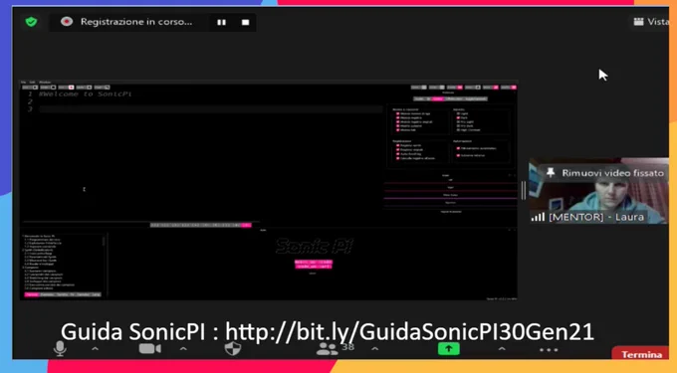Viewport: 677px width, 373px height.
Task: Select the pink highlighted buffer tab
Action: point(246,225)
